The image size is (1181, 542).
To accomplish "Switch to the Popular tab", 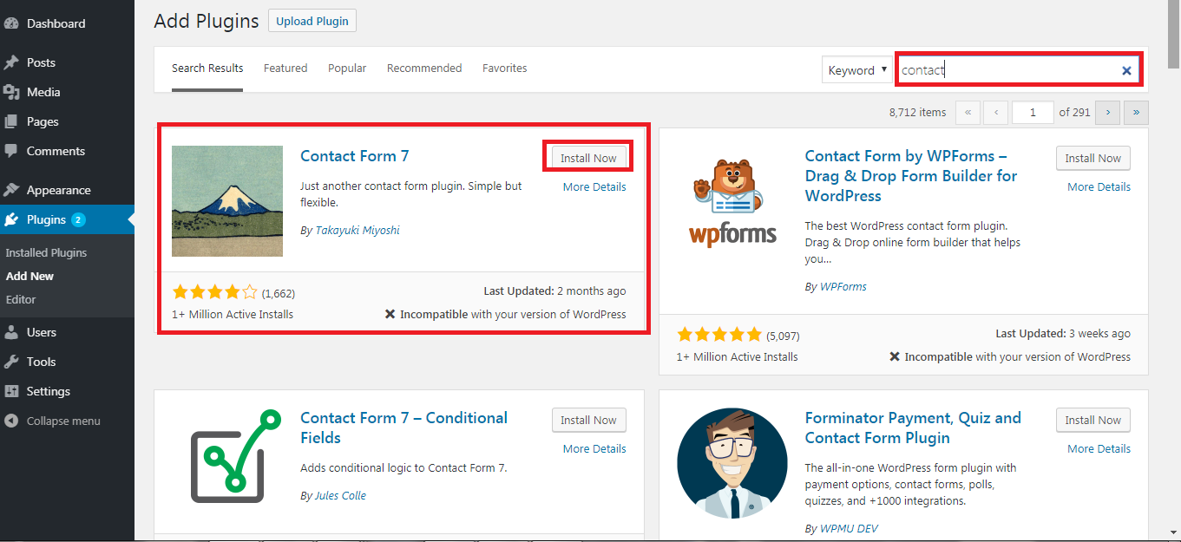I will 347,68.
